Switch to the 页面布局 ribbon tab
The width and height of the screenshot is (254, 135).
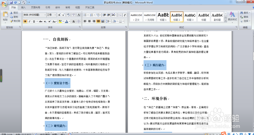coord(36,7)
